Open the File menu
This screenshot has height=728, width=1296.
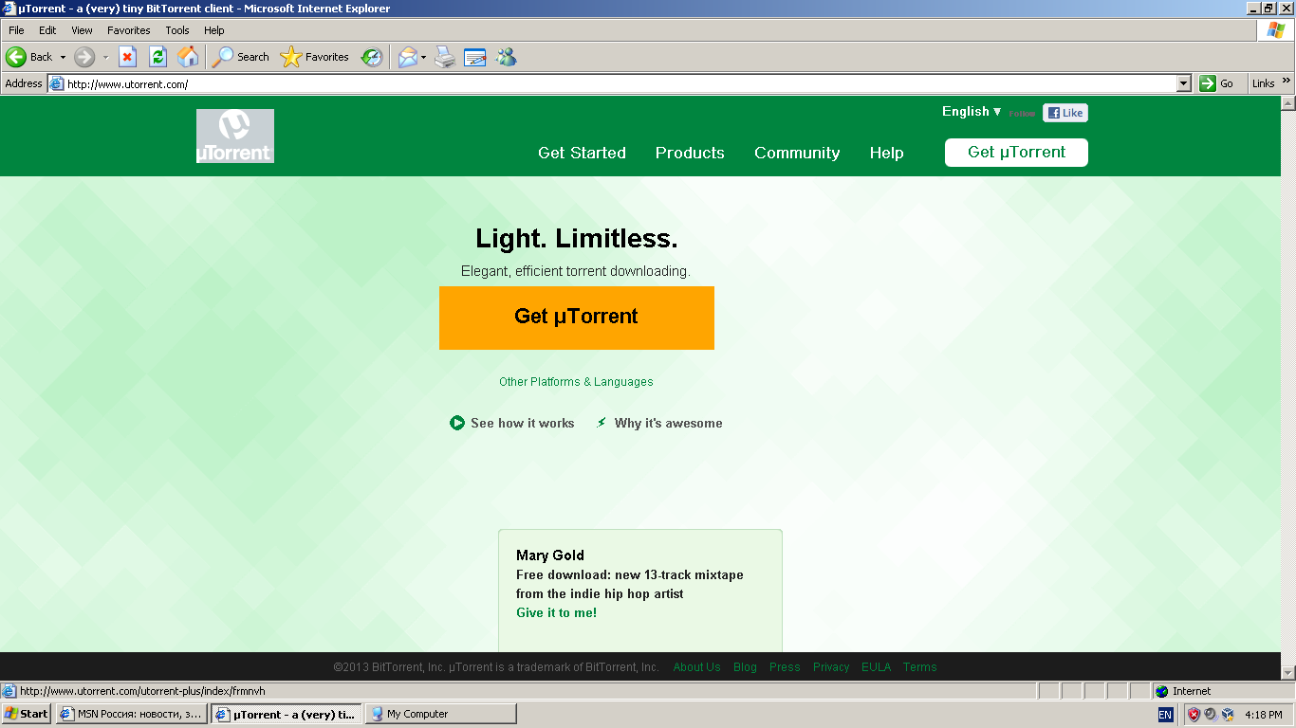click(16, 30)
